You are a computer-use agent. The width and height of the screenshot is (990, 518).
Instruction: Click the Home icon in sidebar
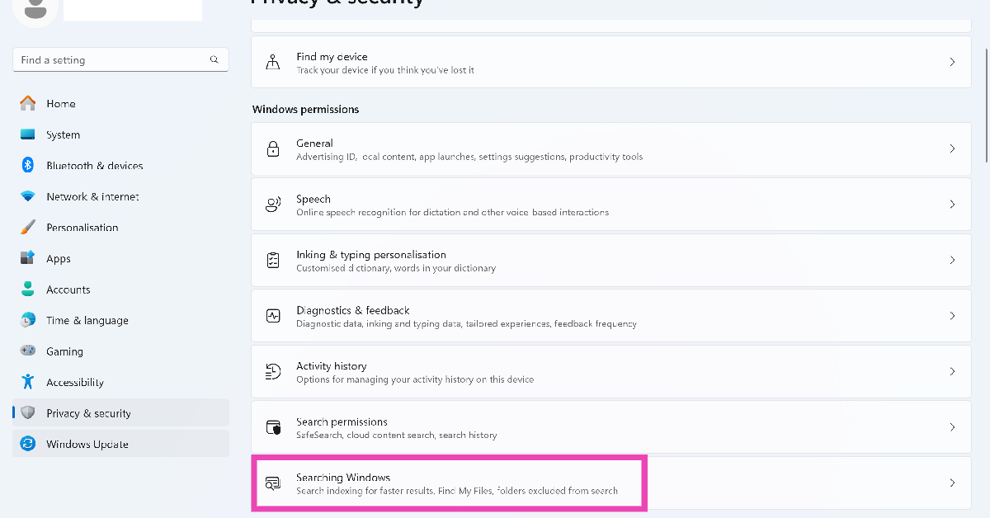tap(28, 103)
